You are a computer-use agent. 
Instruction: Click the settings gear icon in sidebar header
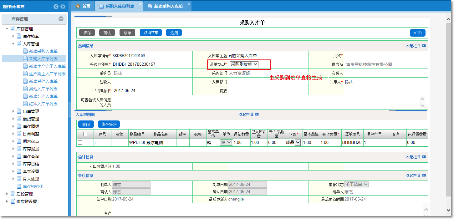(63, 7)
